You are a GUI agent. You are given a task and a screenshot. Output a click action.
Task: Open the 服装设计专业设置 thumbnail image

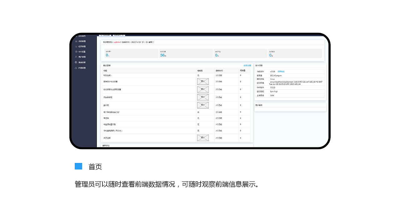point(203,82)
